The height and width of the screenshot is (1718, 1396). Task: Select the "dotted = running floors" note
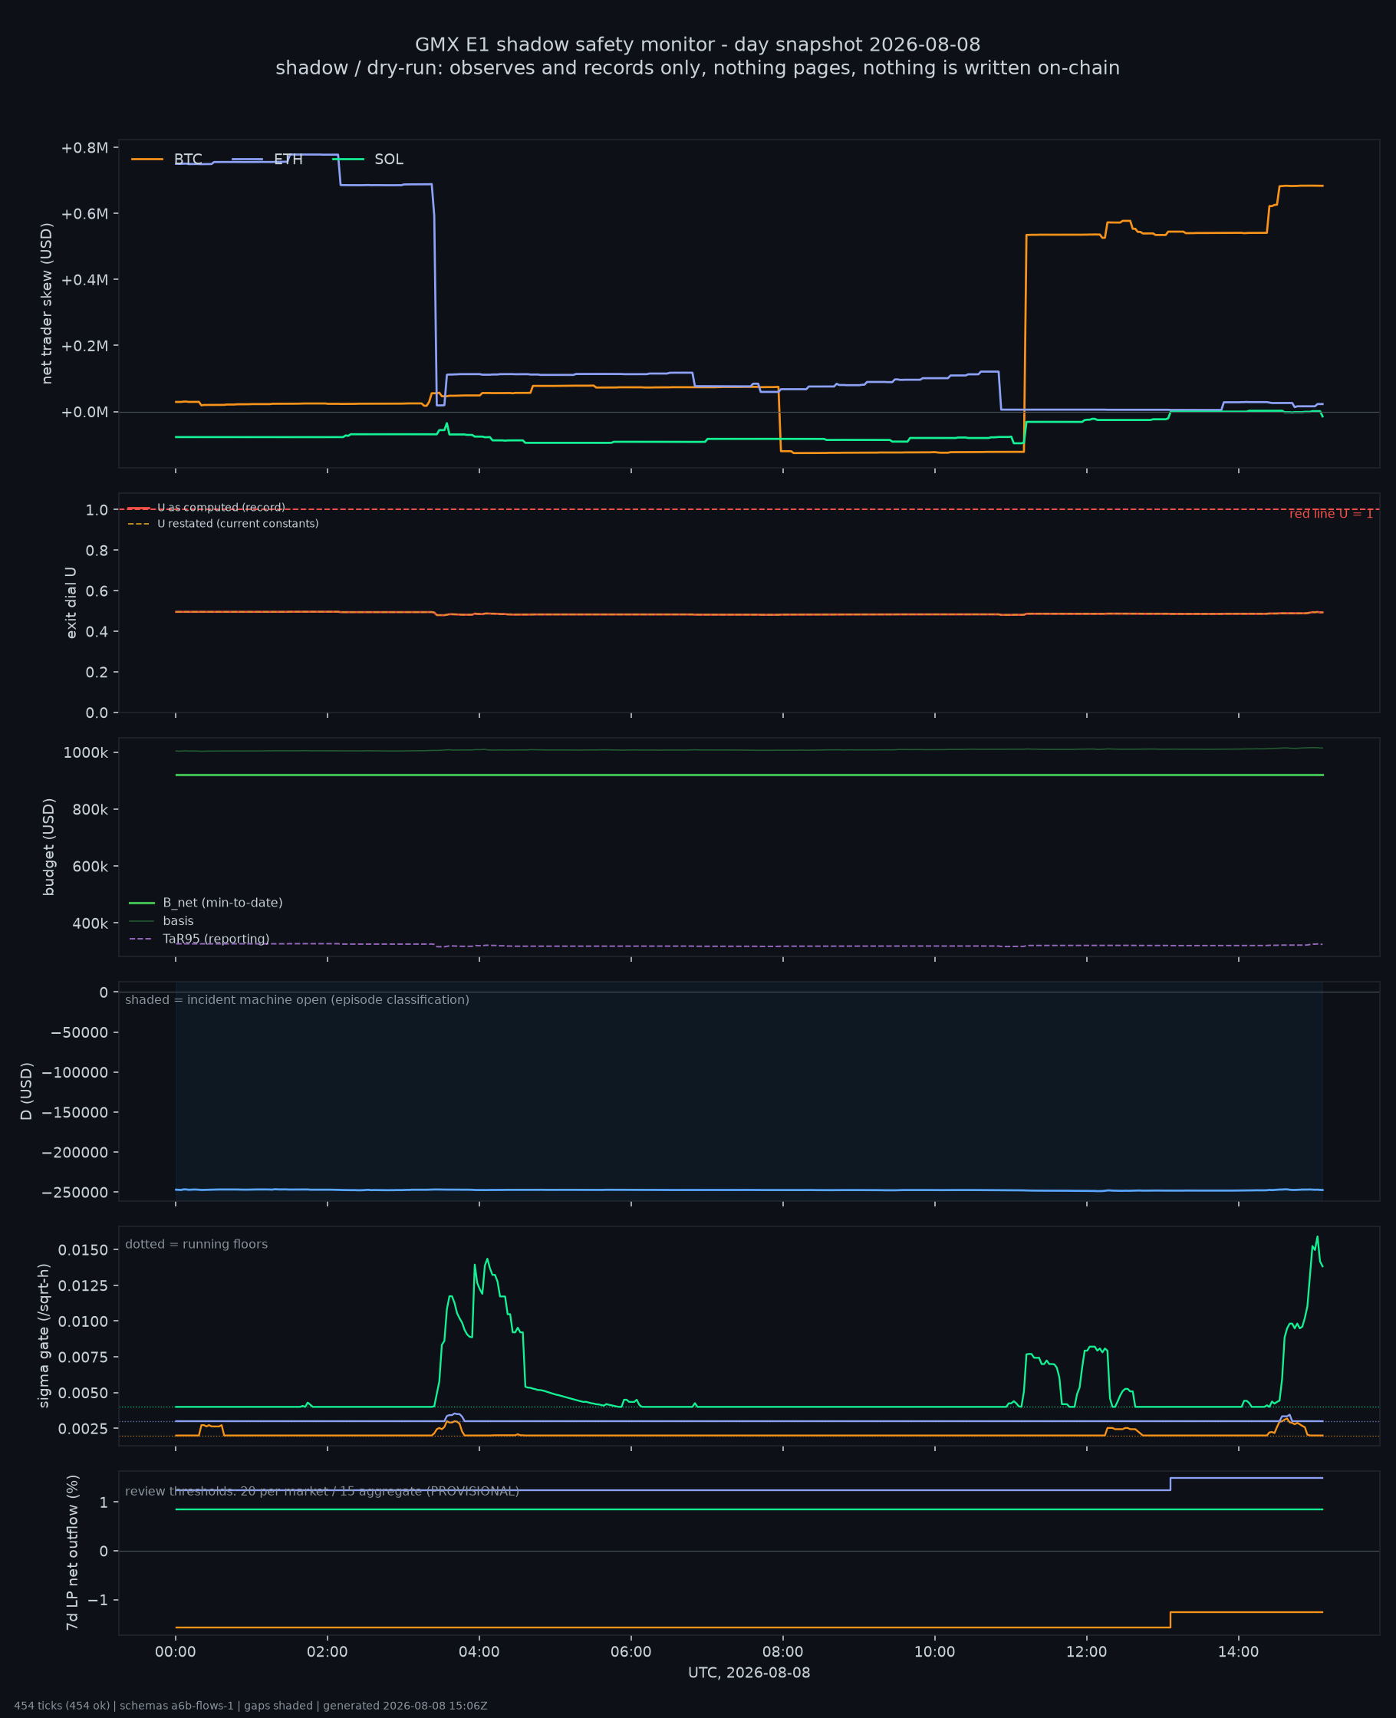point(196,1245)
